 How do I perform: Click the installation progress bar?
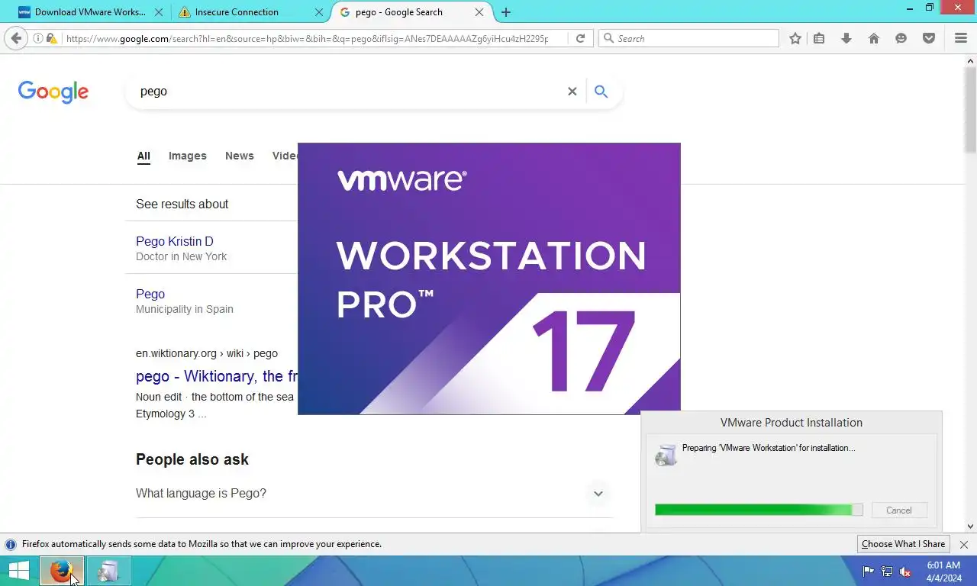pos(759,510)
